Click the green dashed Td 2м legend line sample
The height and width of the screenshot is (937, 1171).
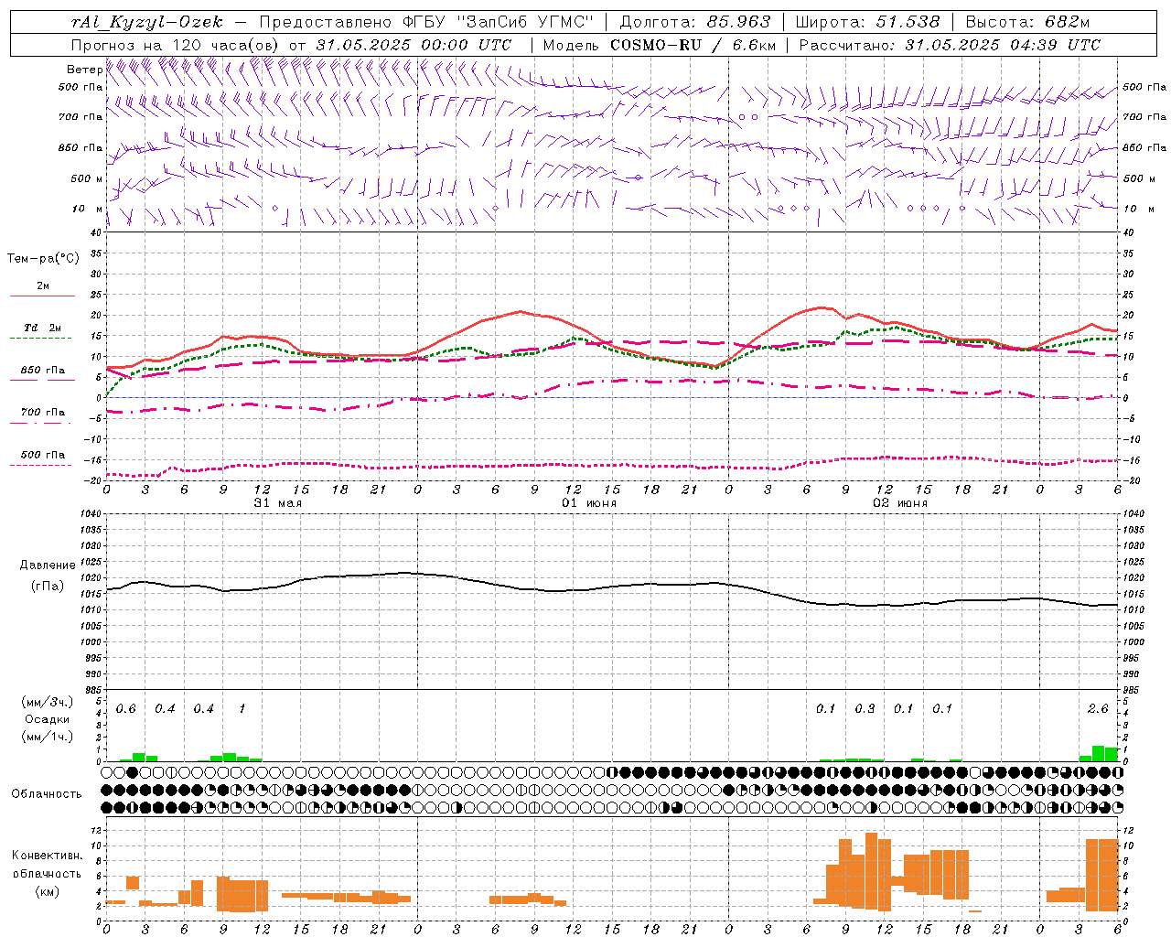[x=42, y=339]
